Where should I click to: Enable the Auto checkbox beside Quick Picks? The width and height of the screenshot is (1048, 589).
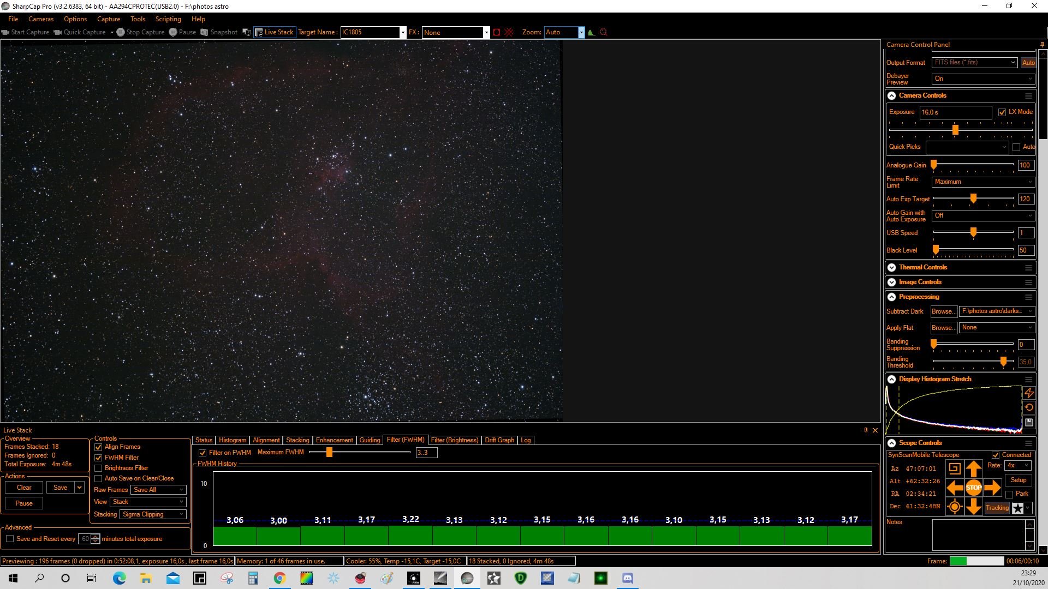pos(1016,147)
